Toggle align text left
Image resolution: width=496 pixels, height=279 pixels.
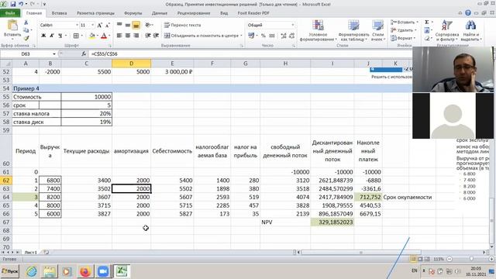pos(119,36)
